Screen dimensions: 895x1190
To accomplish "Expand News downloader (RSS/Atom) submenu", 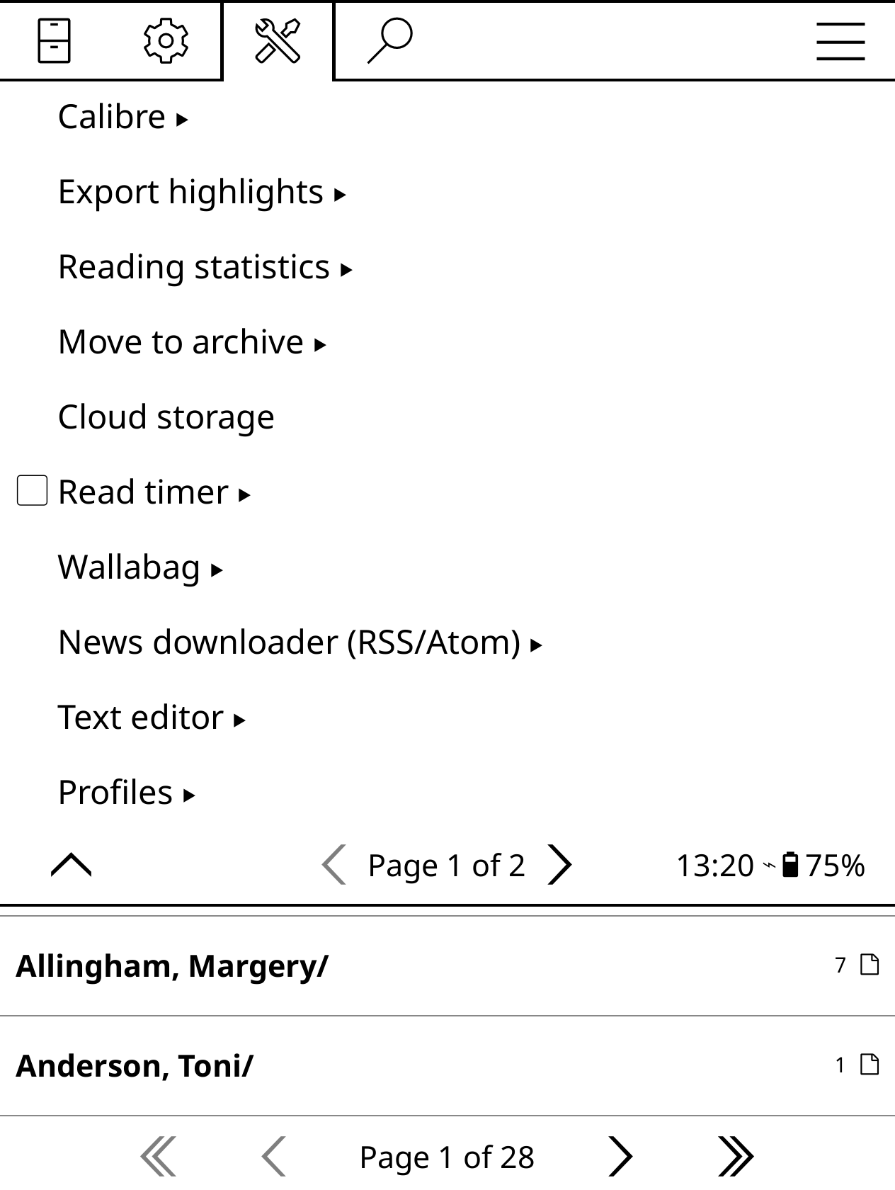I will coord(300,642).
